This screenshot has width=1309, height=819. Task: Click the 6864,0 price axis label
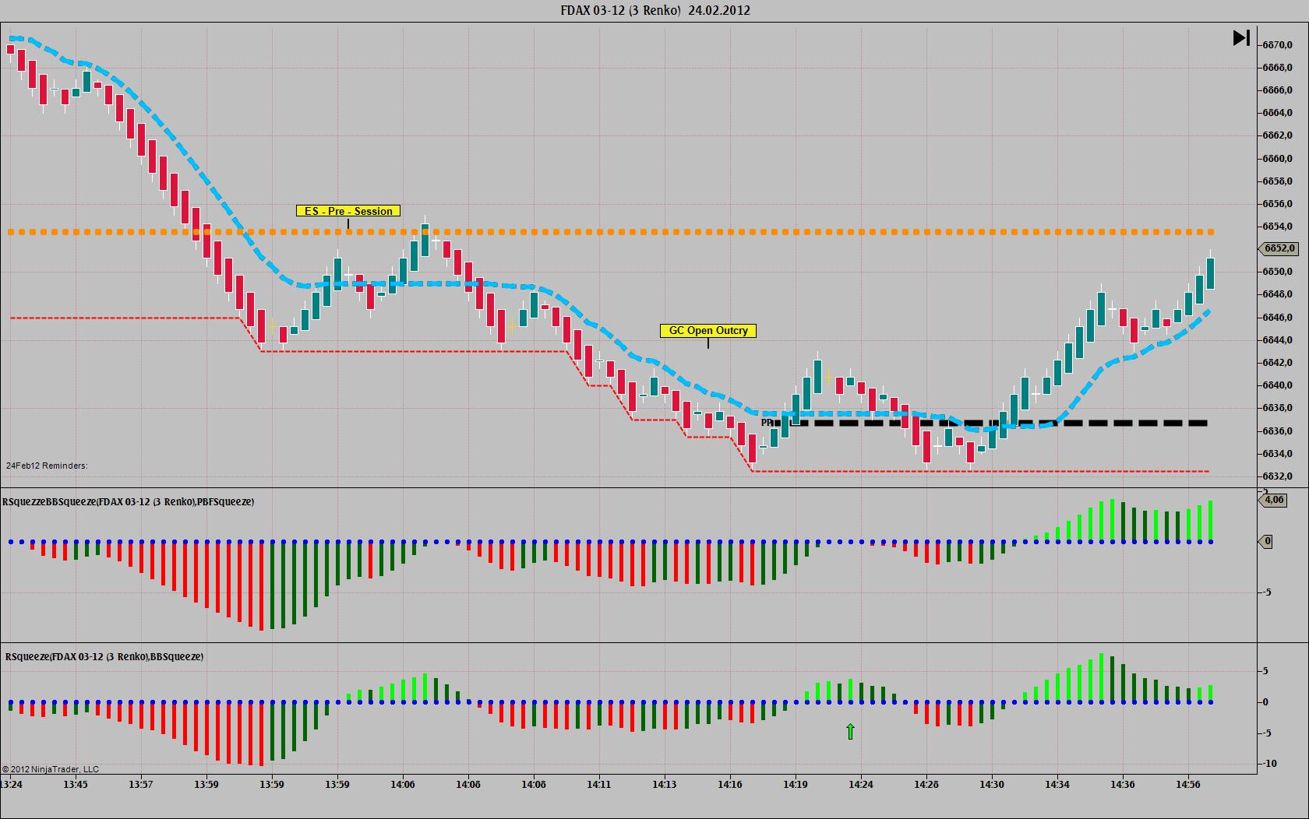click(x=1277, y=113)
